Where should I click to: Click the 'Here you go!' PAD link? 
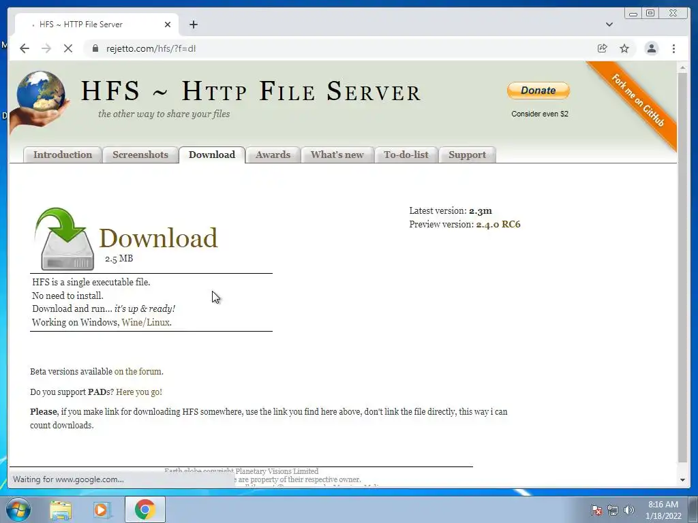(x=139, y=392)
